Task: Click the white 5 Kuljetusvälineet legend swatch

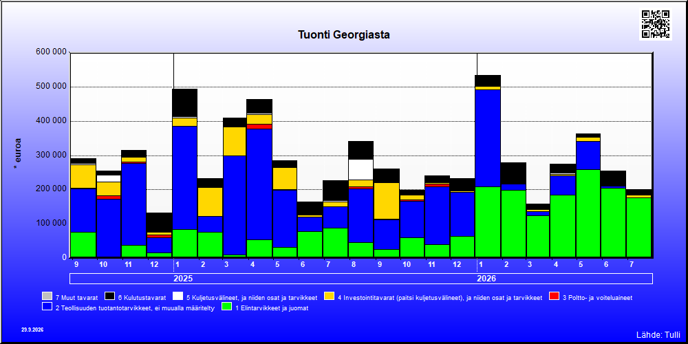Action: point(178,296)
